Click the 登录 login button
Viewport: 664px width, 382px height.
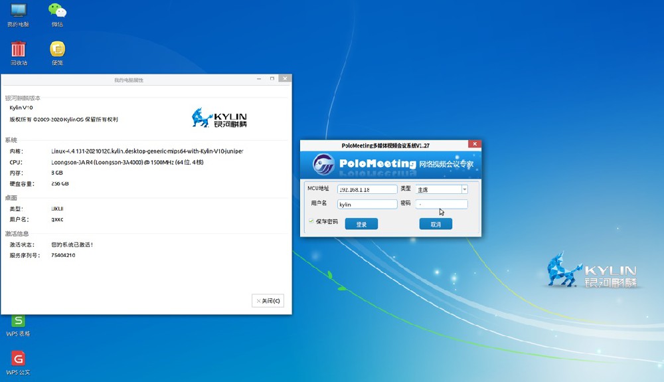point(361,225)
